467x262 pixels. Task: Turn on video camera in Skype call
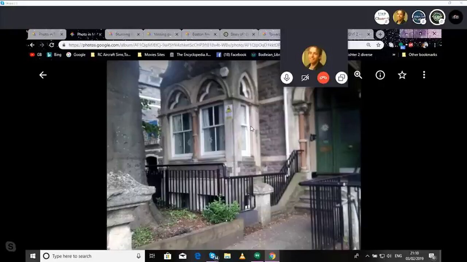(305, 78)
